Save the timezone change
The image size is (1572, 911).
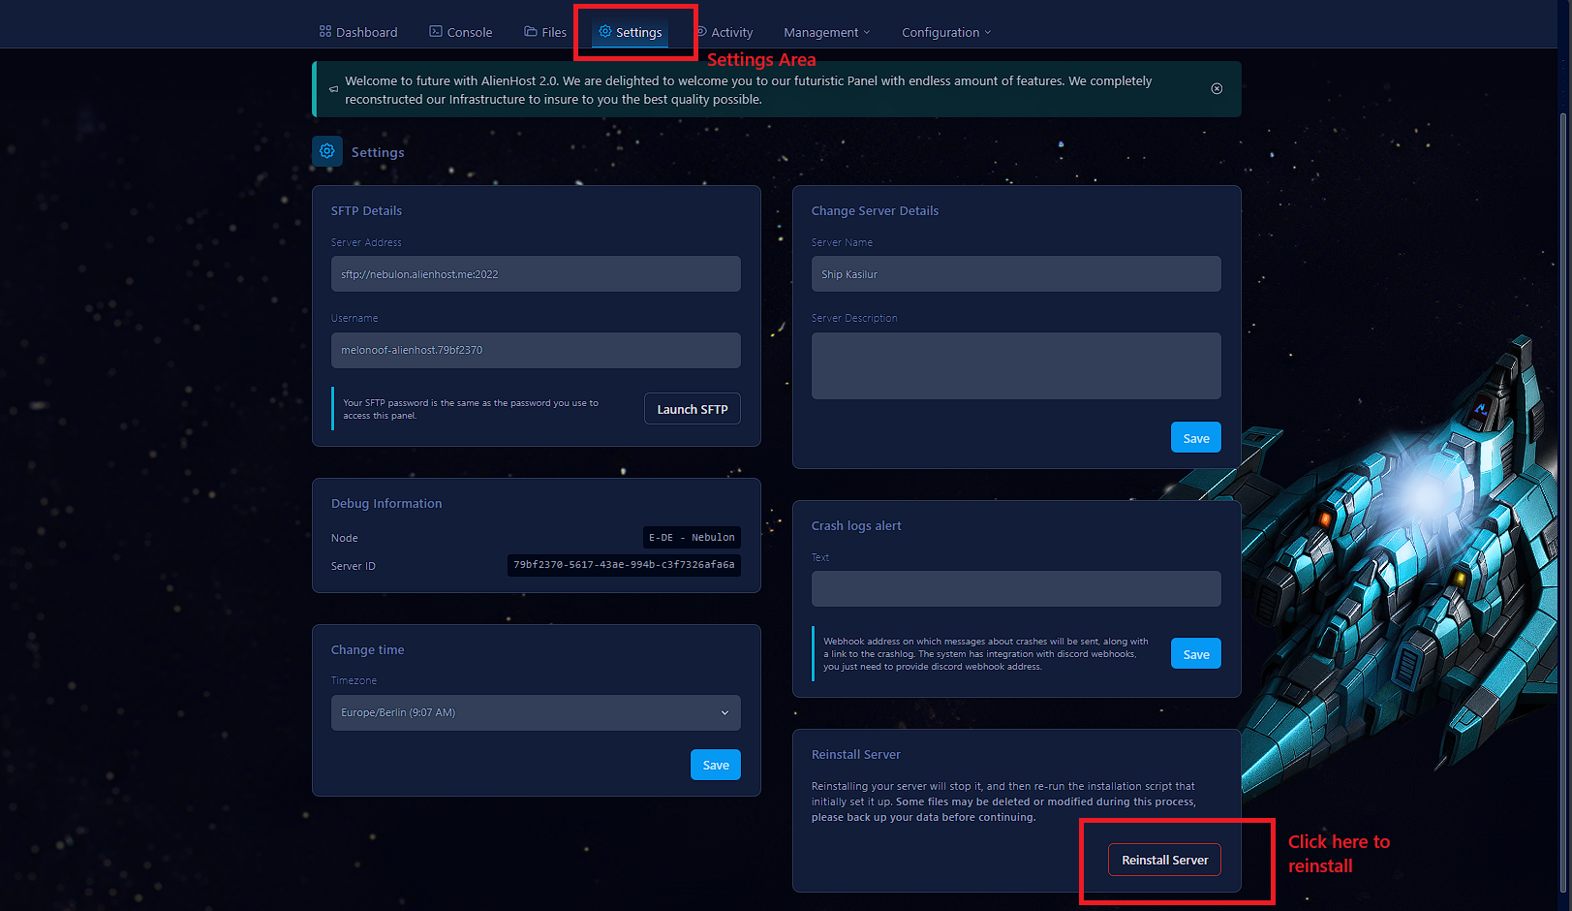tap(716, 765)
